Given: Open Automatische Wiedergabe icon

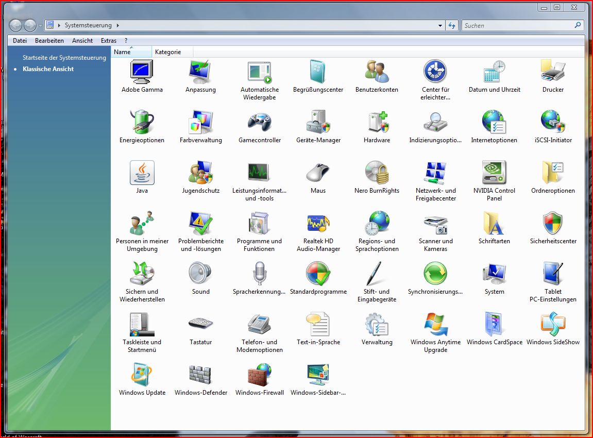Looking at the screenshot, I should click(260, 72).
